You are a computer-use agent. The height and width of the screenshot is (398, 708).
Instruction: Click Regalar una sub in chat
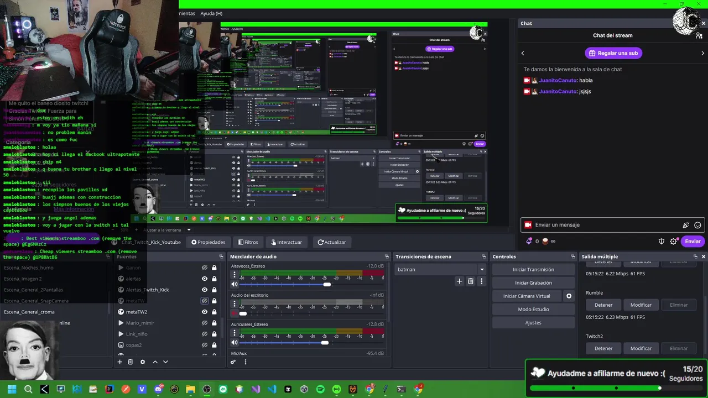click(x=613, y=53)
